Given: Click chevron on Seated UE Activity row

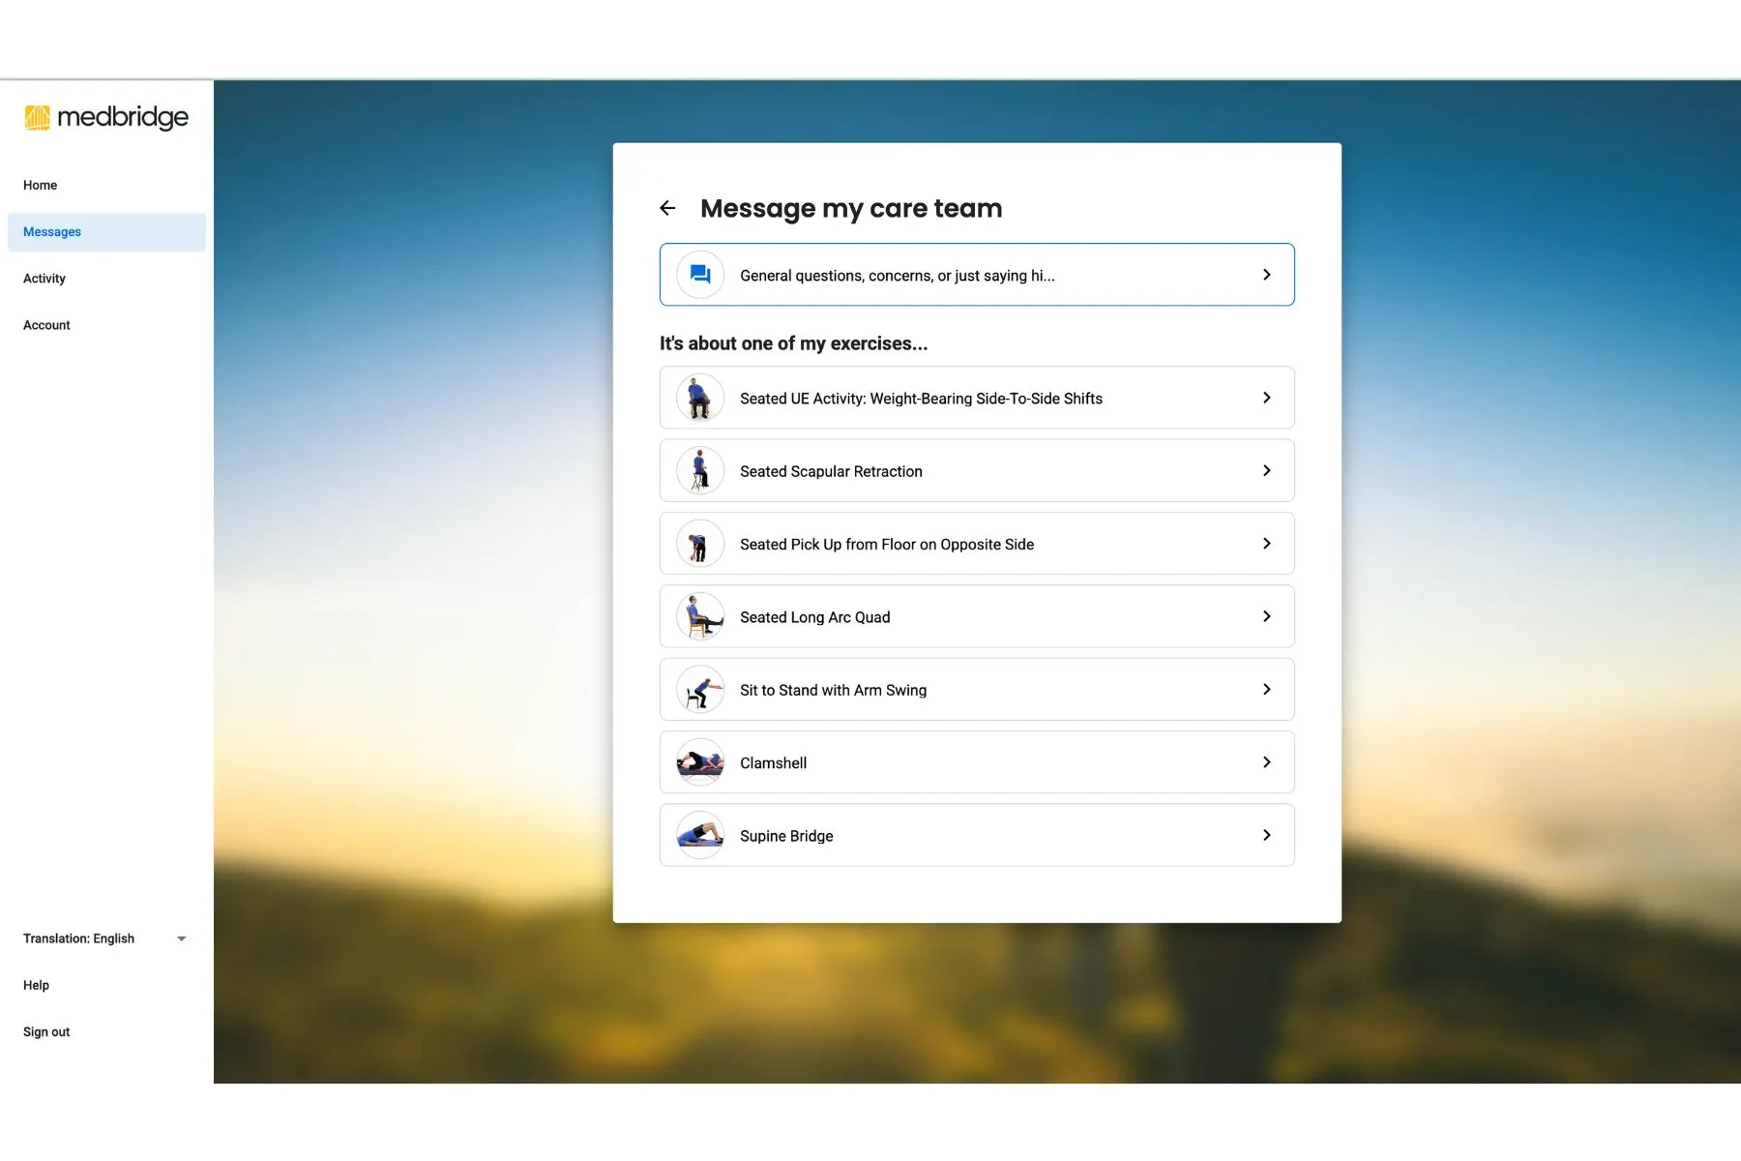Looking at the screenshot, I should (x=1266, y=398).
